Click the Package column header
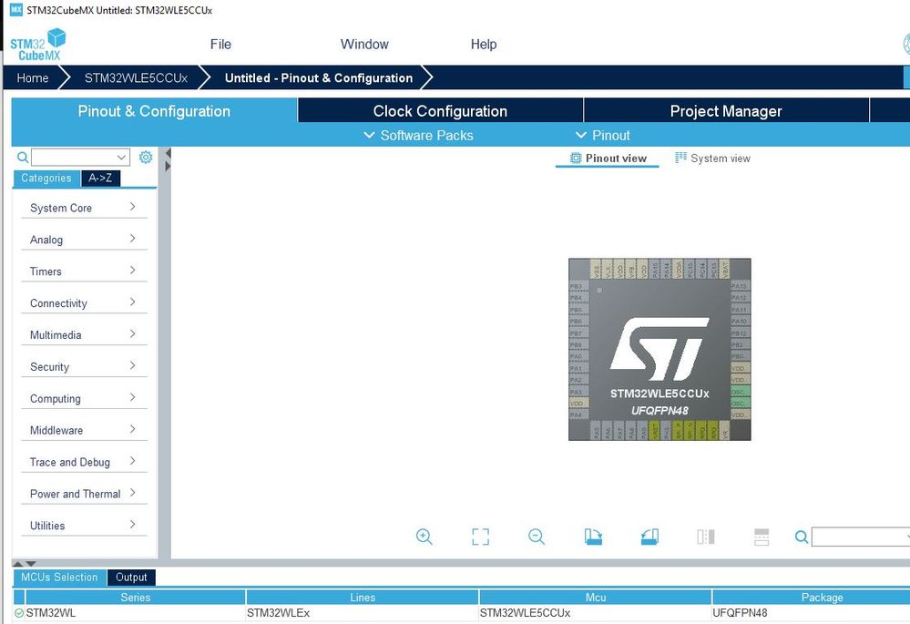This screenshot has width=910, height=624. pos(812,598)
